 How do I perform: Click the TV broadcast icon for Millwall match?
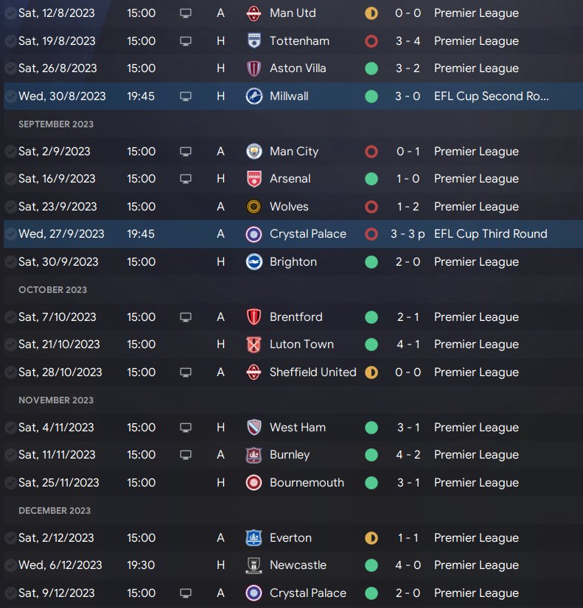click(186, 96)
